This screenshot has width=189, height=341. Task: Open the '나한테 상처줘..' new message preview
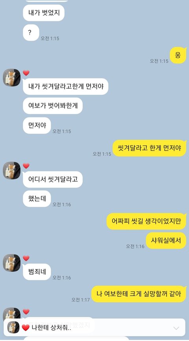pyautogui.click(x=94, y=328)
